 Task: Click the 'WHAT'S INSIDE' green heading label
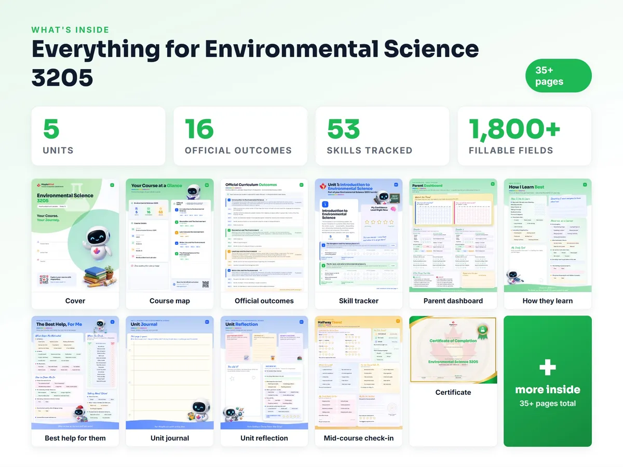click(71, 30)
